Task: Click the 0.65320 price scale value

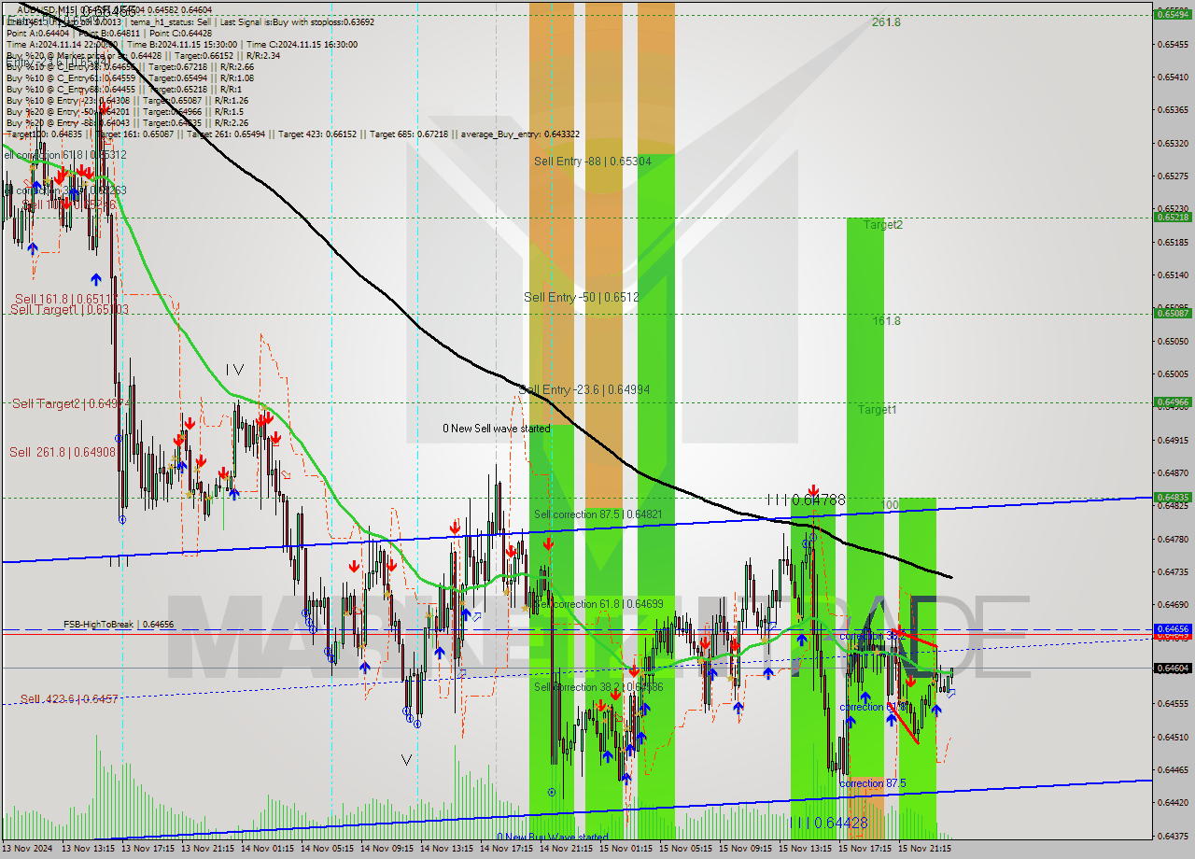Action: pyautogui.click(x=1173, y=143)
